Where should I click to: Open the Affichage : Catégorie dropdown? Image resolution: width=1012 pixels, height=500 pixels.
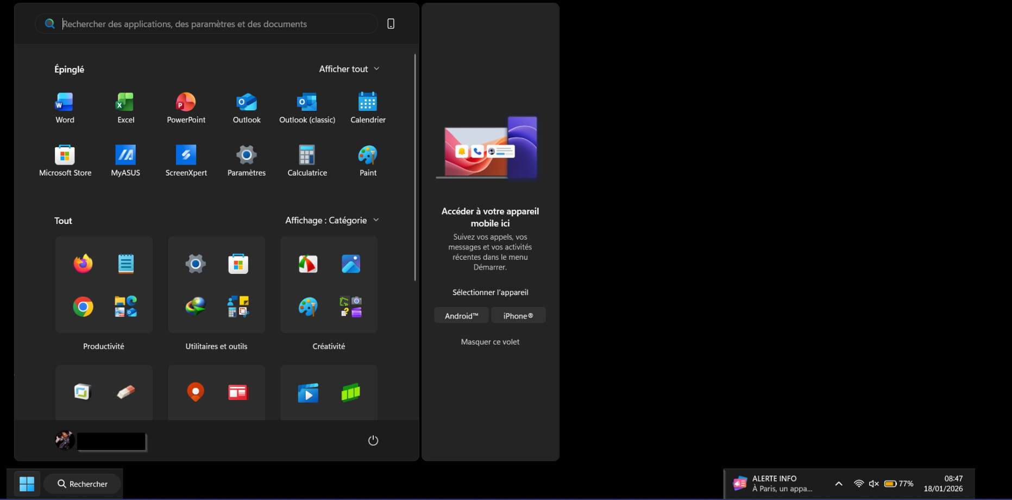[x=332, y=220]
